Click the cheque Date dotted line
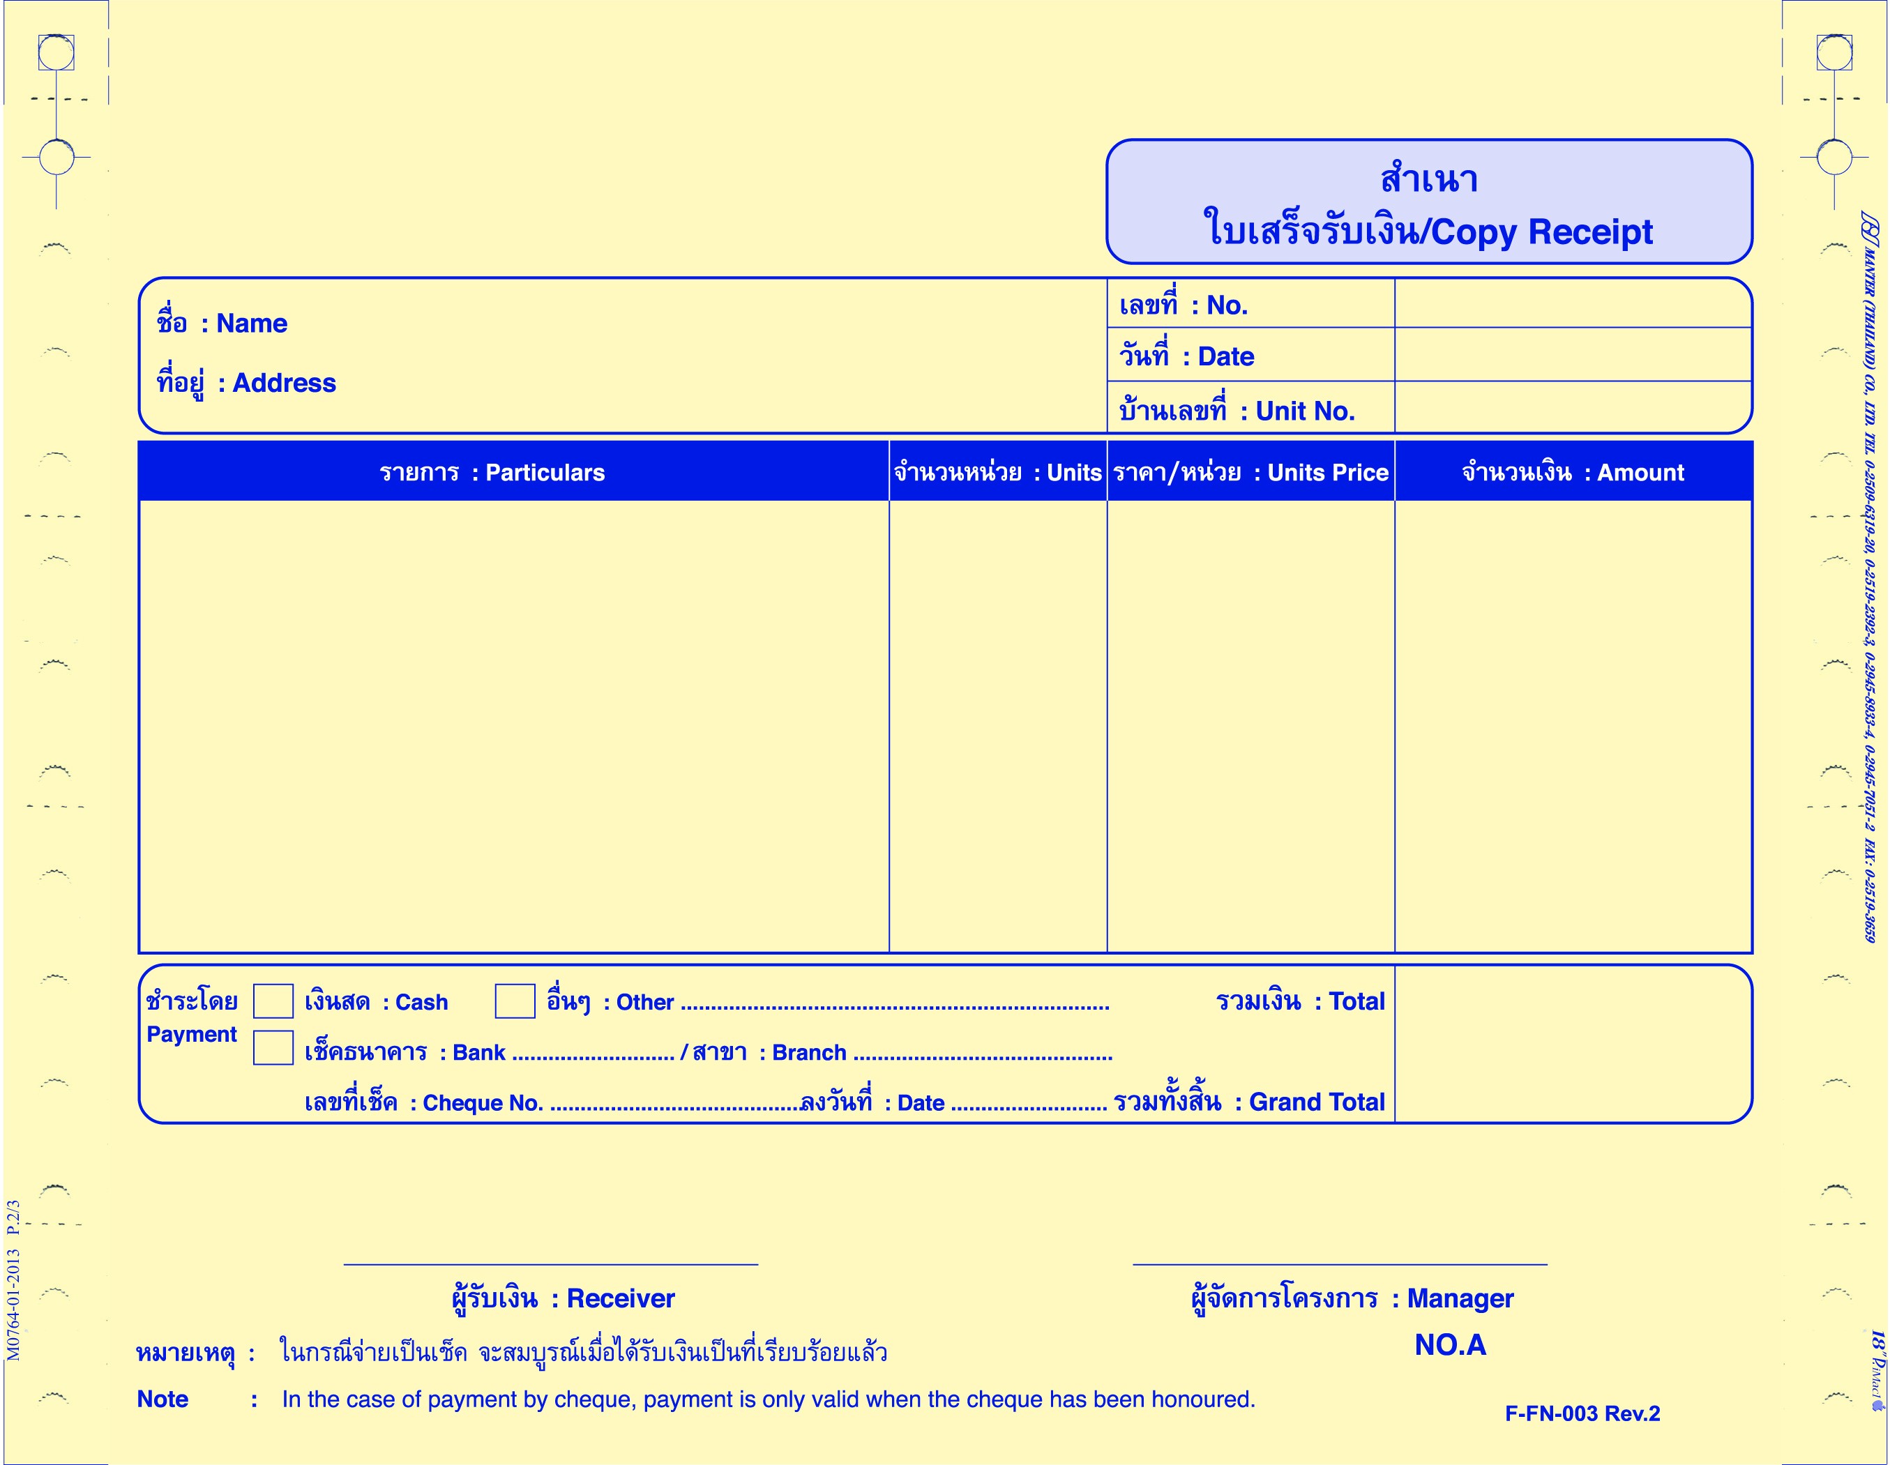The image size is (1890, 1465). click(1029, 1107)
